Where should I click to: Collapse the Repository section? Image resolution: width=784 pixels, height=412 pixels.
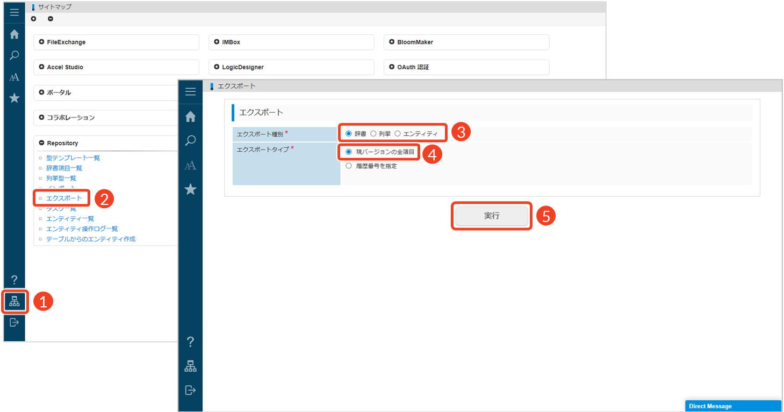click(42, 143)
